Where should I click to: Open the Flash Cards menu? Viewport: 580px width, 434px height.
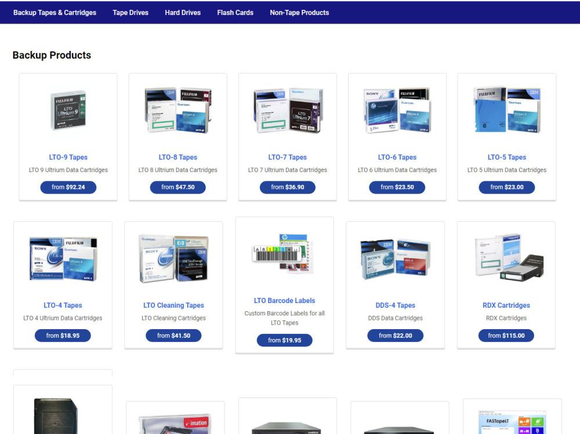coord(235,13)
